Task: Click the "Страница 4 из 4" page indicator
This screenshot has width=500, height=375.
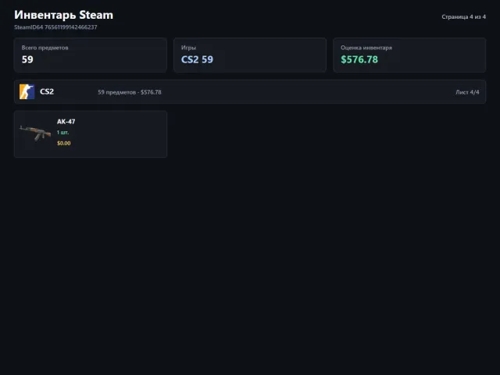Action: tap(463, 16)
